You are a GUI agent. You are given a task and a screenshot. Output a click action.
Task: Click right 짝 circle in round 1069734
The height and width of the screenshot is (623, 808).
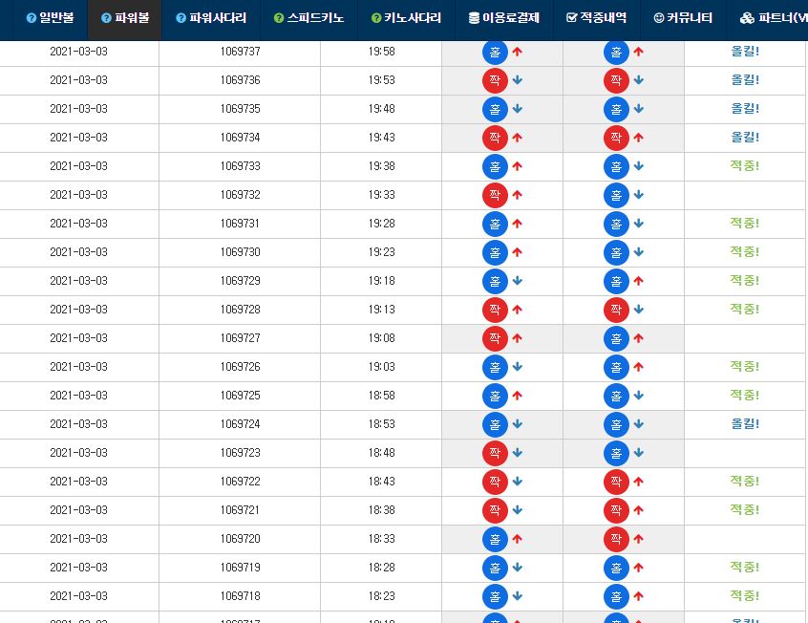point(616,138)
